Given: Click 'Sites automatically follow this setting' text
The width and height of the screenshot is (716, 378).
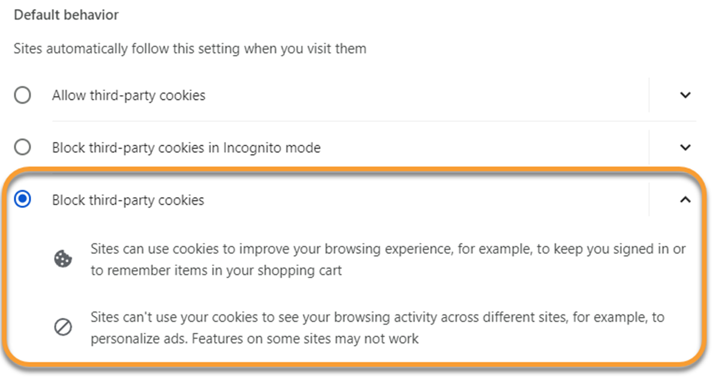Looking at the screenshot, I should (190, 49).
